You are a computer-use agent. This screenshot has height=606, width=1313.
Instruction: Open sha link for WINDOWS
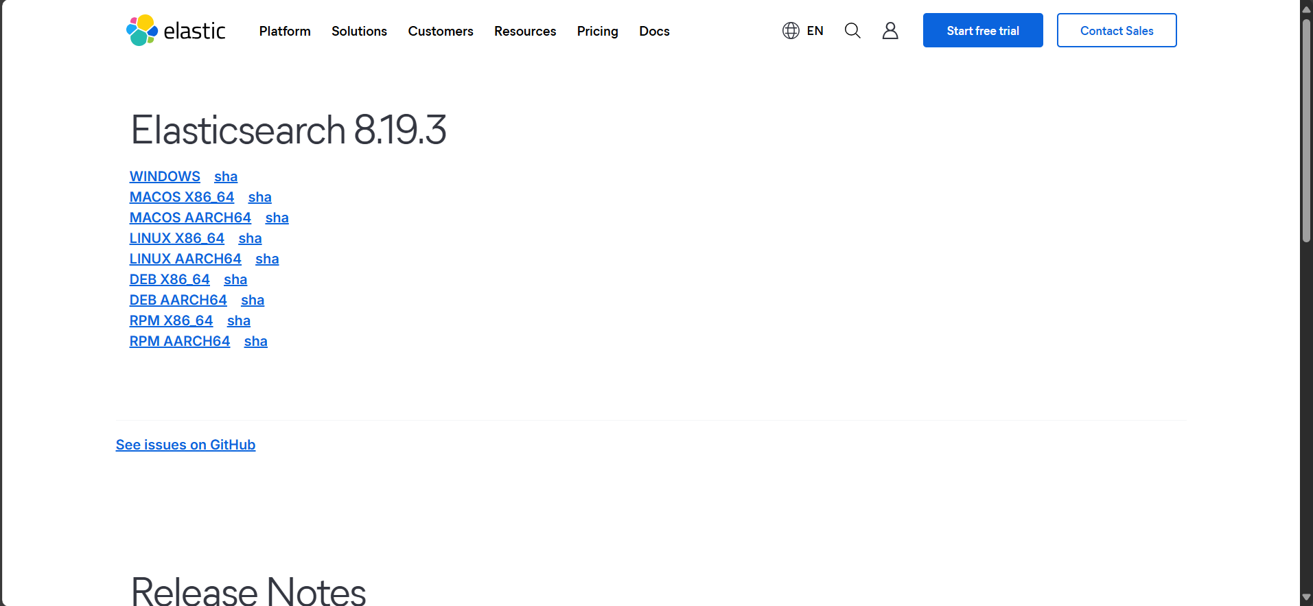[x=226, y=176]
